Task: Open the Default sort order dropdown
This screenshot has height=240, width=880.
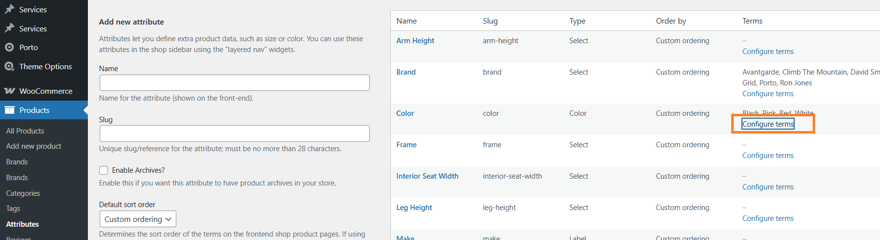Action: pyautogui.click(x=137, y=219)
